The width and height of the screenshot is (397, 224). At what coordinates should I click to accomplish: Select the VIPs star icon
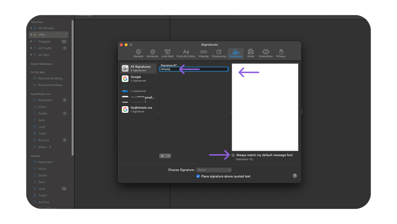[x=35, y=35]
